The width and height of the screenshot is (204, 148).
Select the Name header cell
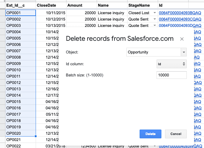(112, 5)
